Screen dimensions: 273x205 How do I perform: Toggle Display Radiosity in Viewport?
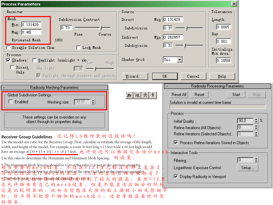(x=176, y=176)
